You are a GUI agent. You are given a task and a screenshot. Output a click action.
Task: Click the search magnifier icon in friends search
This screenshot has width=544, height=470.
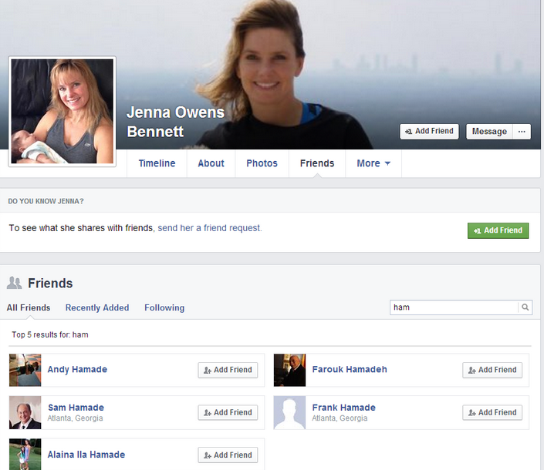click(x=525, y=307)
